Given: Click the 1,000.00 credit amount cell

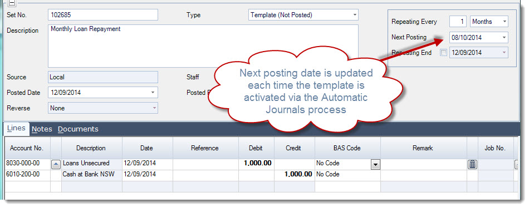Looking at the screenshot, I should tap(294, 175).
